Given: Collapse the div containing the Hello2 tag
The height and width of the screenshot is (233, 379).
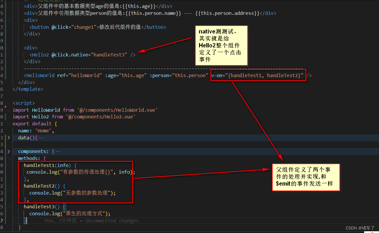Looking at the screenshot, I should 9,48.
